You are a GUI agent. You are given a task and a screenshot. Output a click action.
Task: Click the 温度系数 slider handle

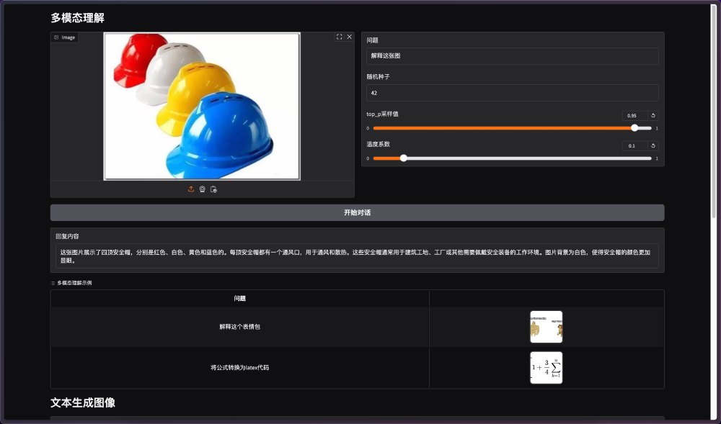(403, 158)
